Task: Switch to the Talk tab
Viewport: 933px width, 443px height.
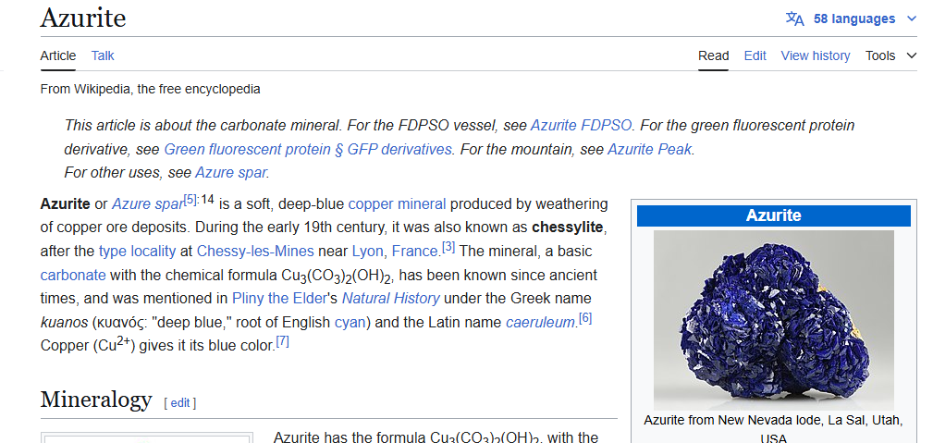Action: pos(103,55)
